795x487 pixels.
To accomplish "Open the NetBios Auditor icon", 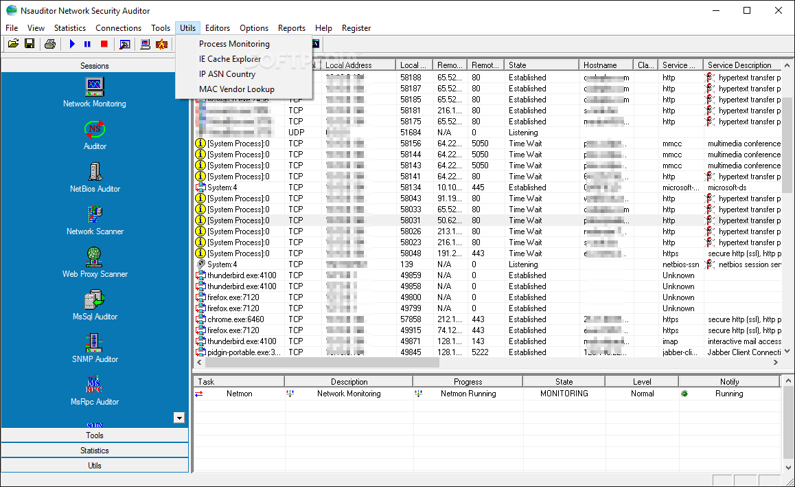I will point(95,177).
